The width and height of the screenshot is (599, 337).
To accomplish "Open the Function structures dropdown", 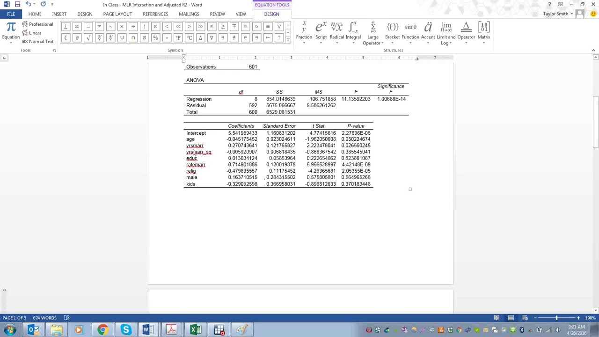I will (410, 33).
